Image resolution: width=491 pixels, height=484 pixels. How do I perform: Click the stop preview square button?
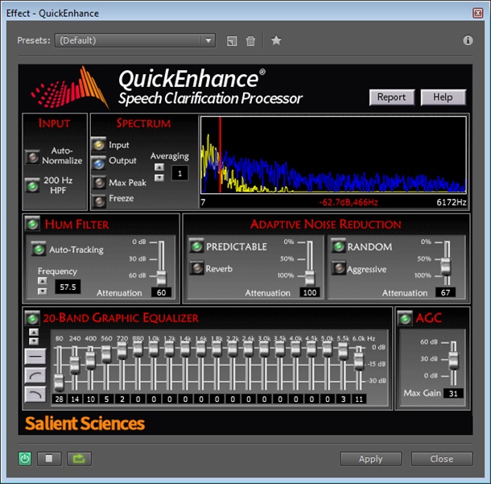pos(49,458)
